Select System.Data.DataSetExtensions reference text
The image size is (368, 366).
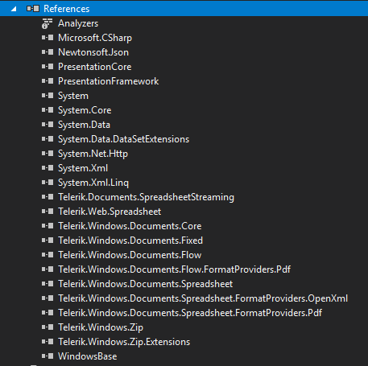pyautogui.click(x=124, y=139)
